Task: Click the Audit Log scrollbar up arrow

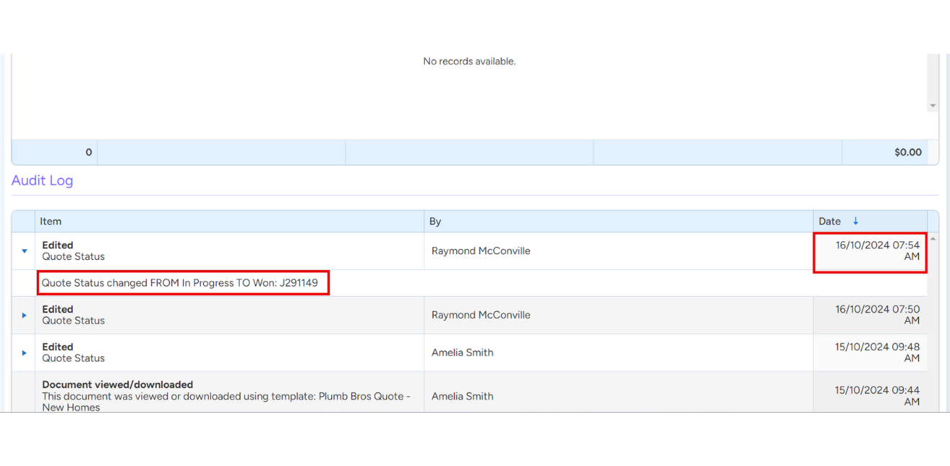Action: 933,238
